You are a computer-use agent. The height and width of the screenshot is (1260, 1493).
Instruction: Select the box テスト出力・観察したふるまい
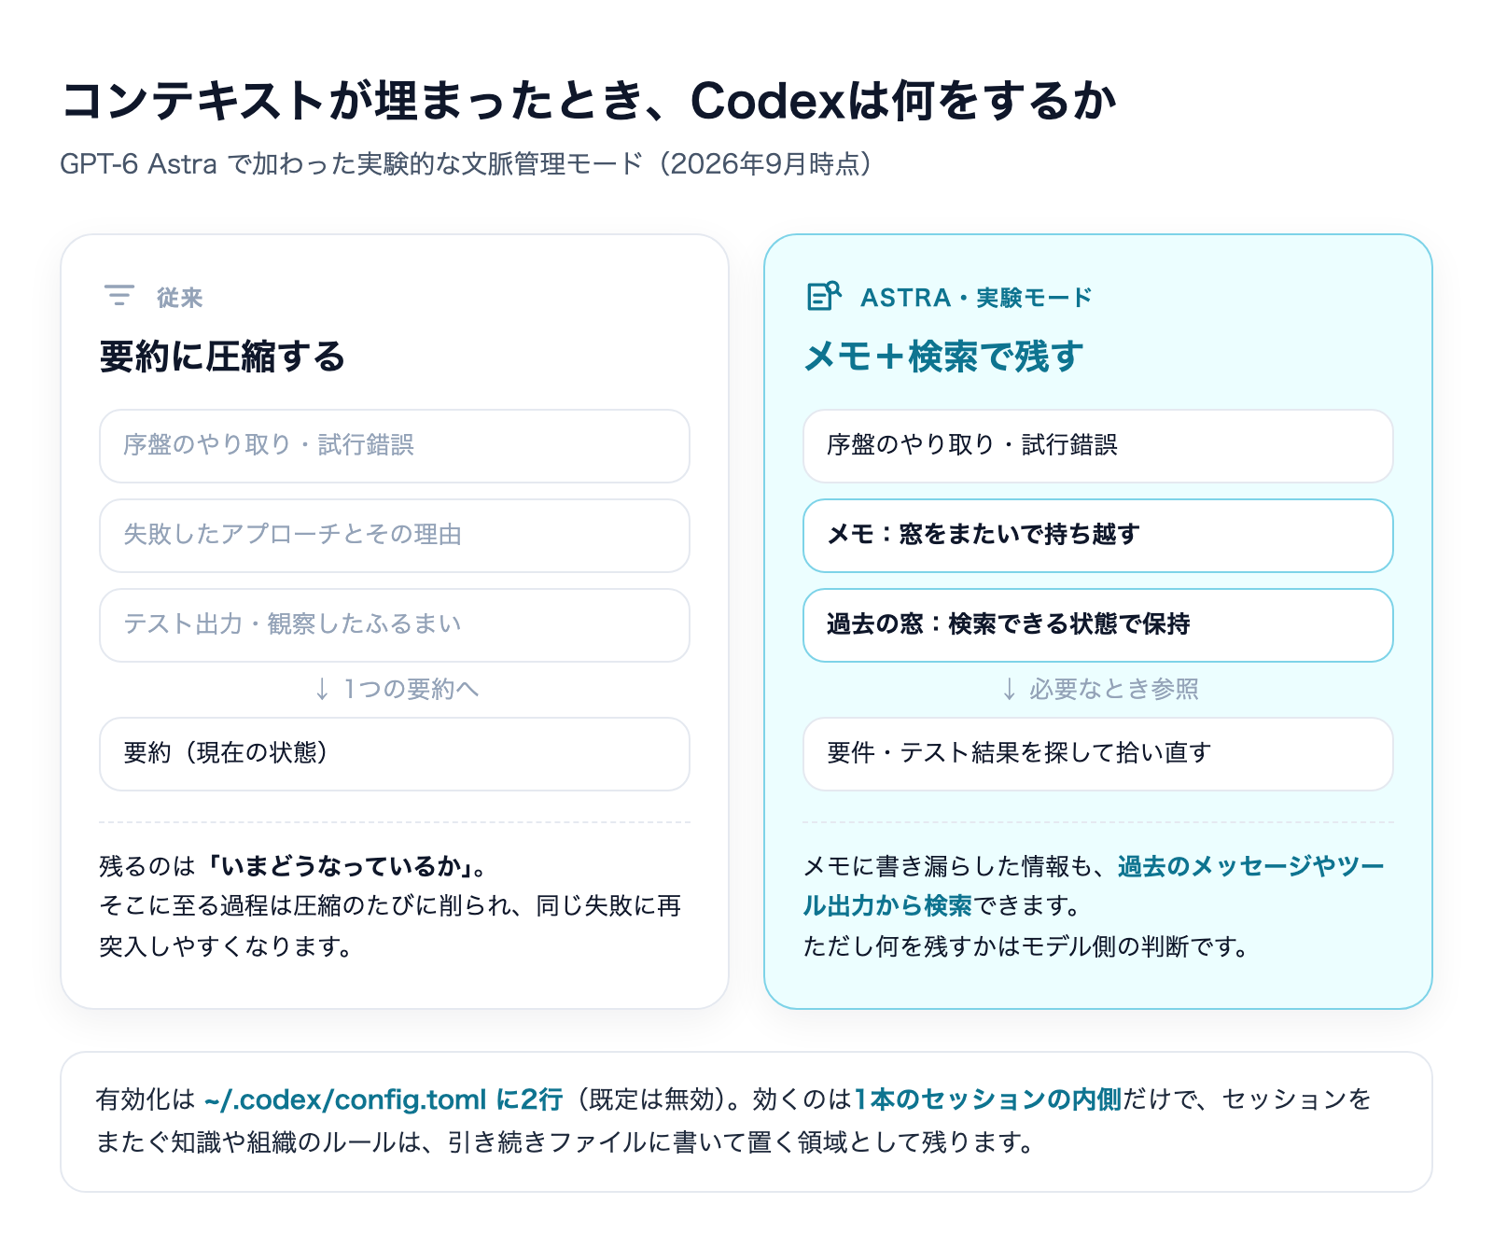click(395, 625)
